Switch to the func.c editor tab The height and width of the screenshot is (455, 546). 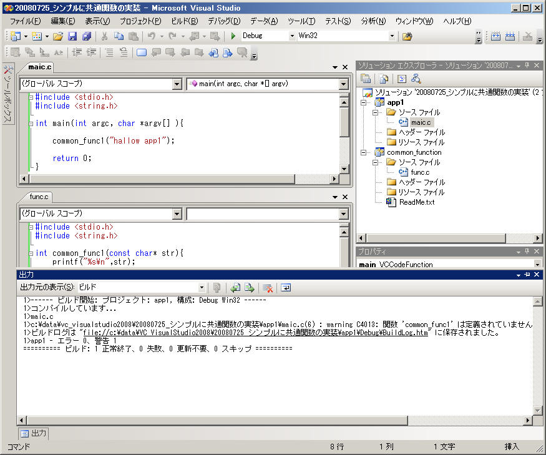(39, 197)
